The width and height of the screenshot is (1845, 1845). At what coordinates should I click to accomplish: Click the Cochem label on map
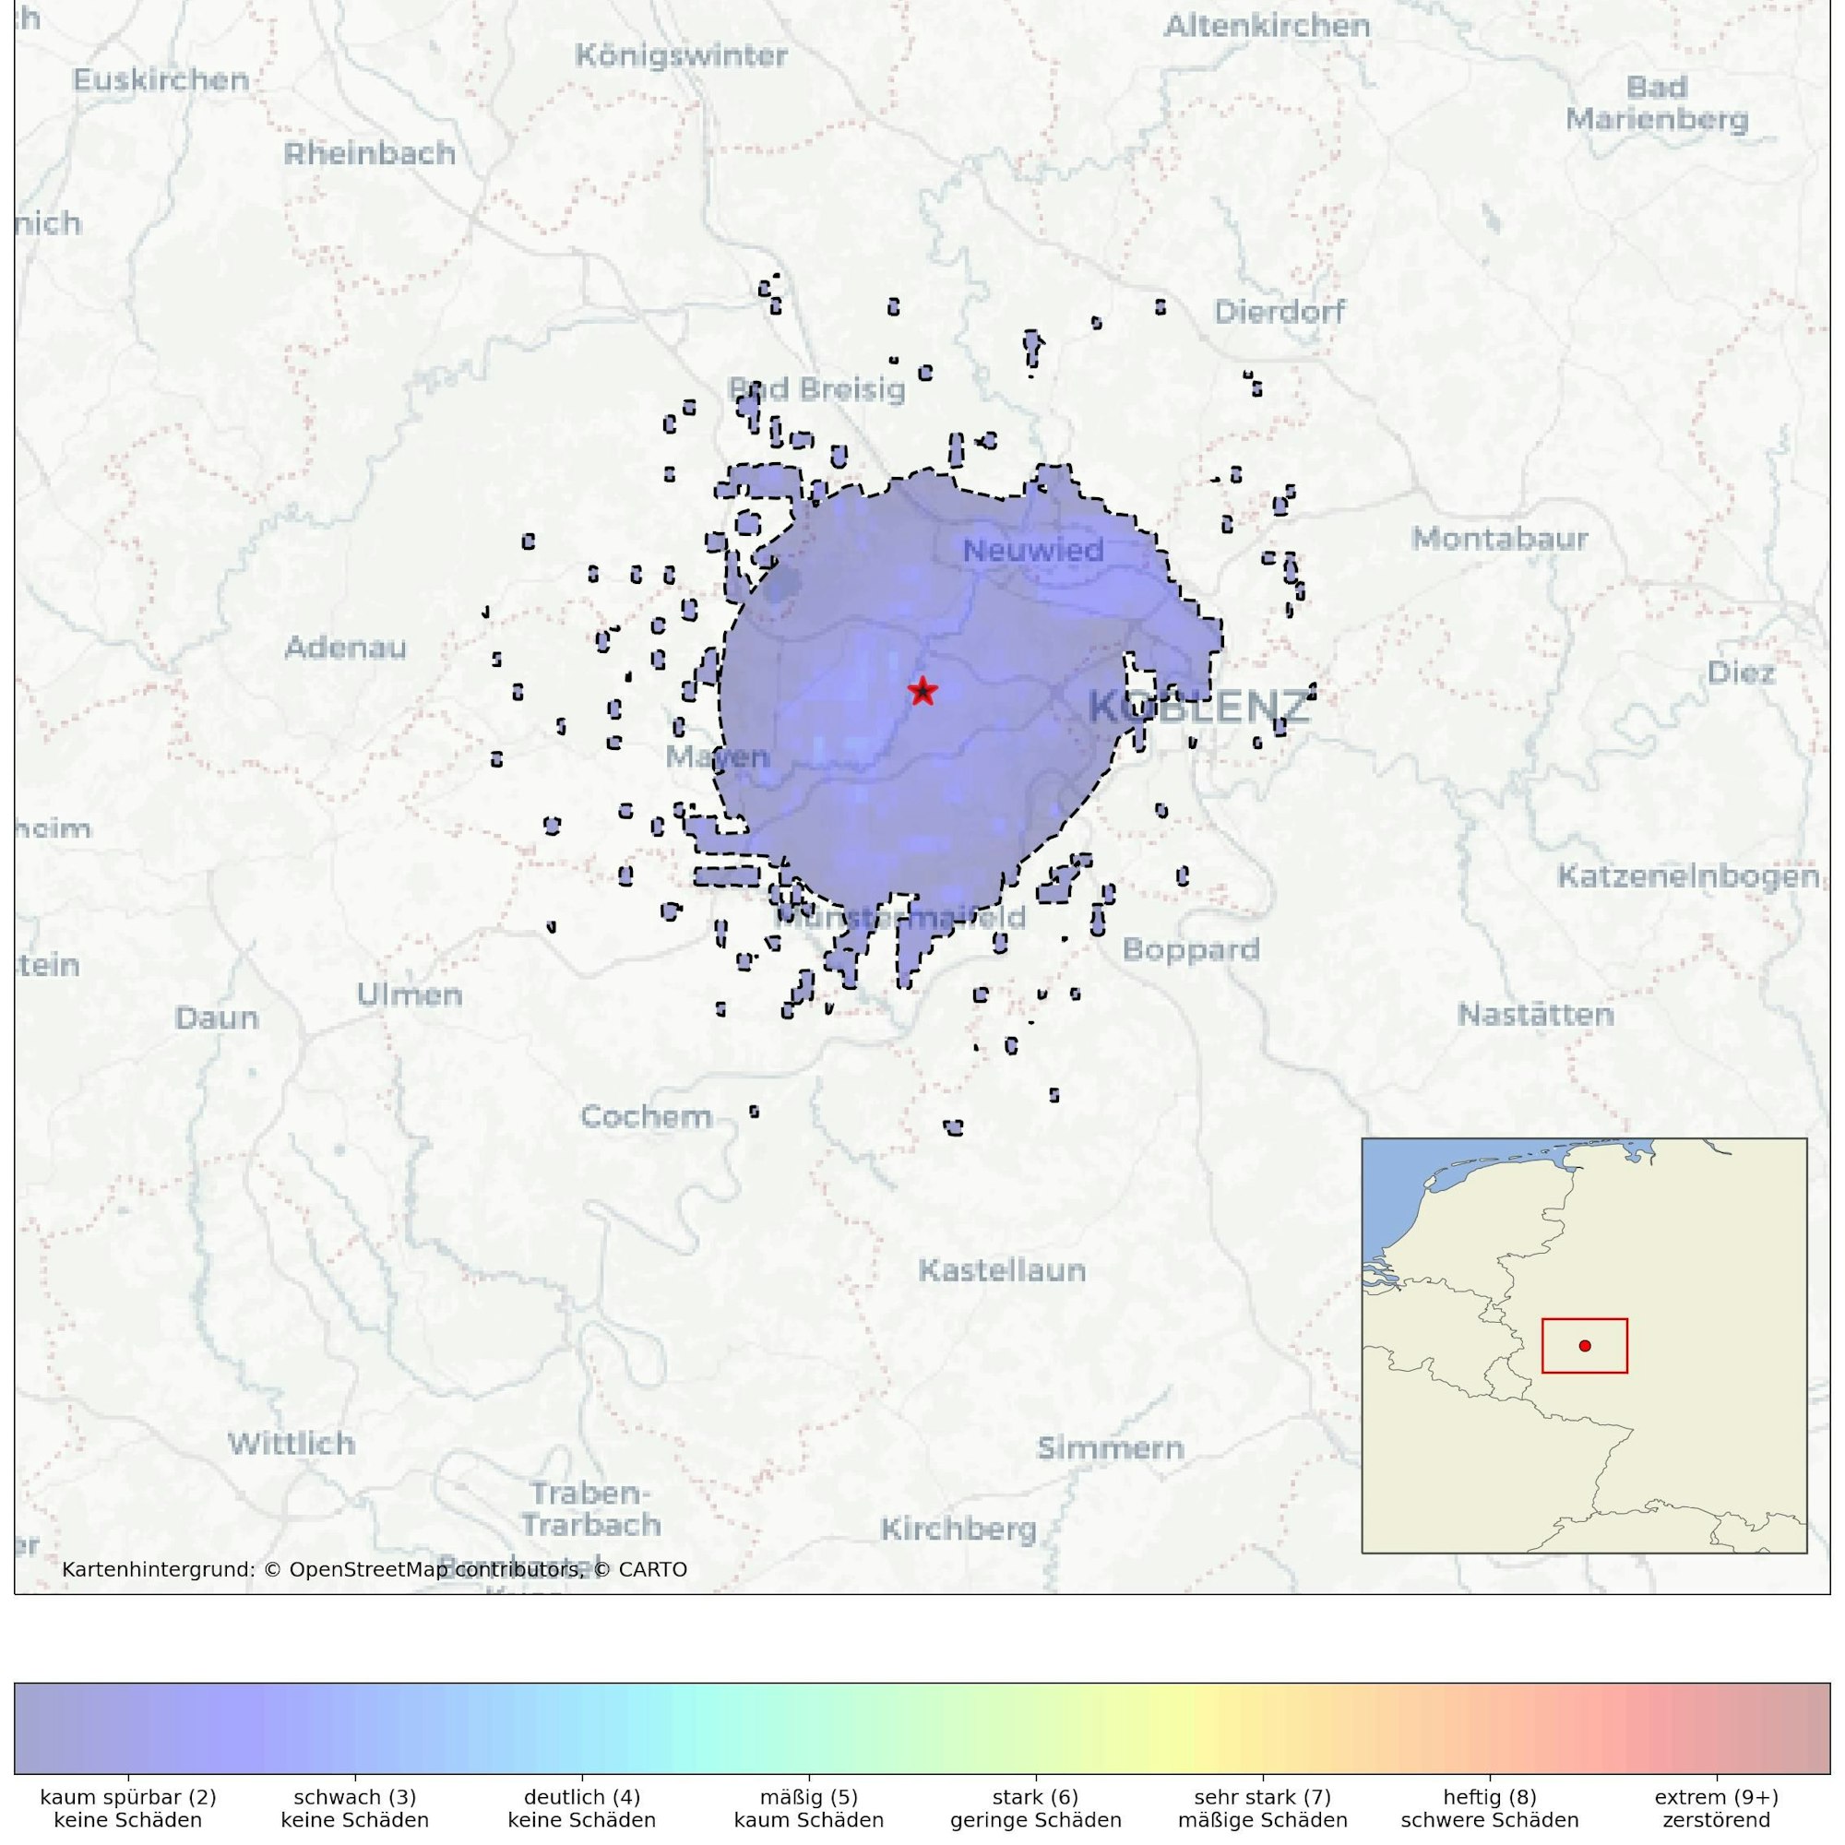(x=646, y=1116)
